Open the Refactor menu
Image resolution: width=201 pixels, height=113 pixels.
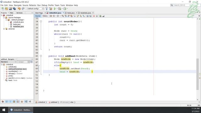point(33,5)
